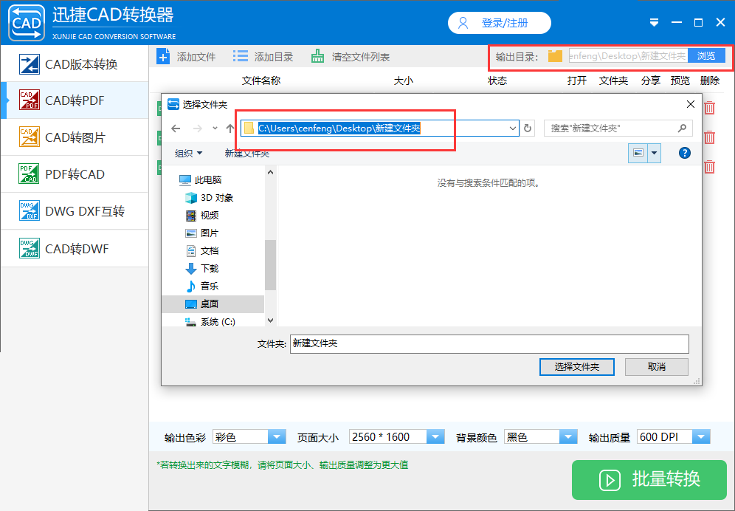Expand the view options dropdown arrow
The height and width of the screenshot is (511, 735).
tap(655, 153)
